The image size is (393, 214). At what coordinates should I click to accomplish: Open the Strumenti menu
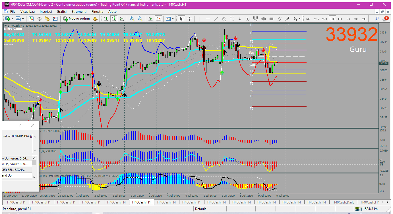click(79, 12)
